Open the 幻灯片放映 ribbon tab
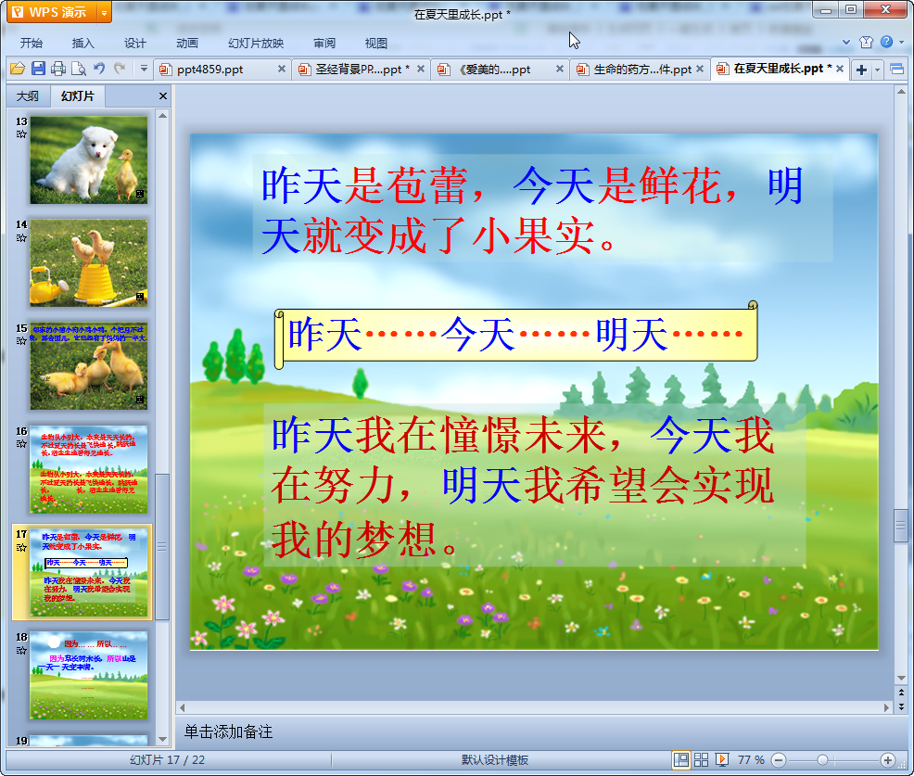914x776 pixels. click(x=256, y=44)
